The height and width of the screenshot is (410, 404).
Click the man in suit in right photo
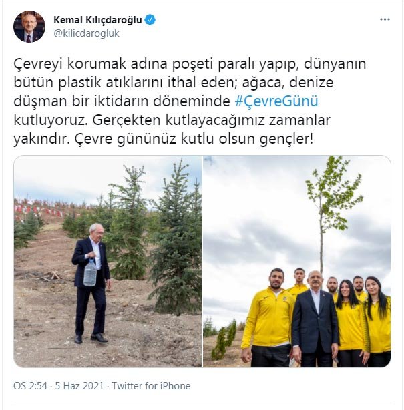point(315,319)
